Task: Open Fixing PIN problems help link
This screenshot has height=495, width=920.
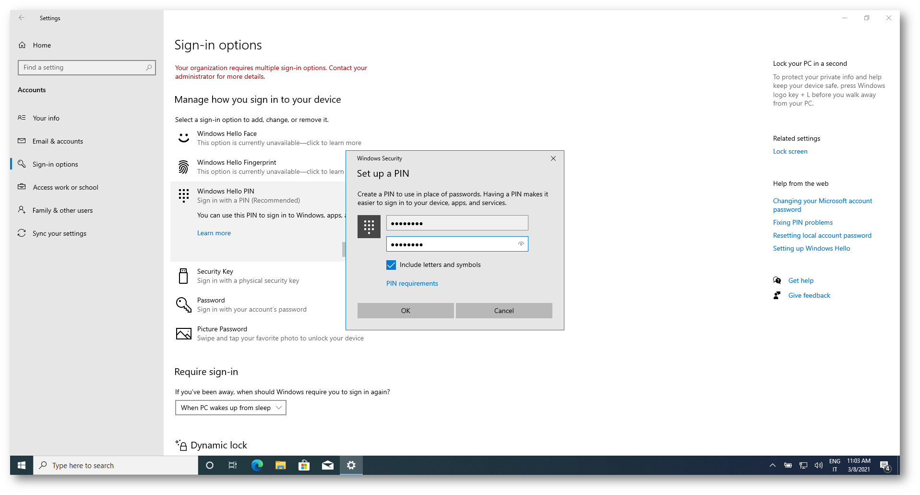Action: (802, 222)
